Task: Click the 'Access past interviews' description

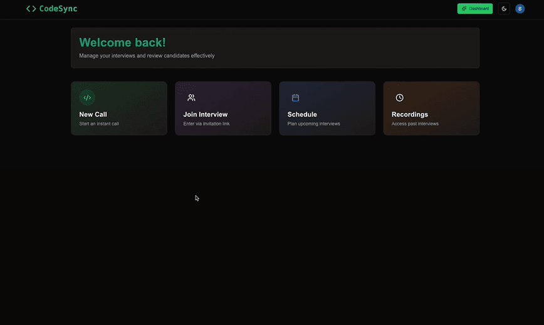Action: click(415, 124)
